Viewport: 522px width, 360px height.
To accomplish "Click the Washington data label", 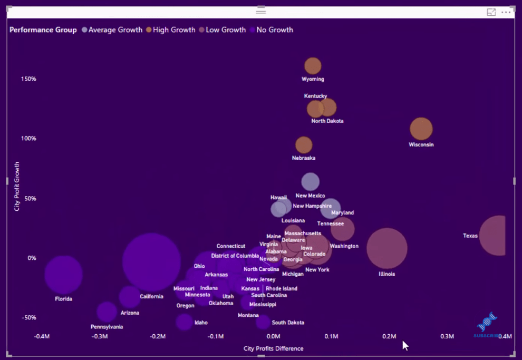I will [x=344, y=246].
